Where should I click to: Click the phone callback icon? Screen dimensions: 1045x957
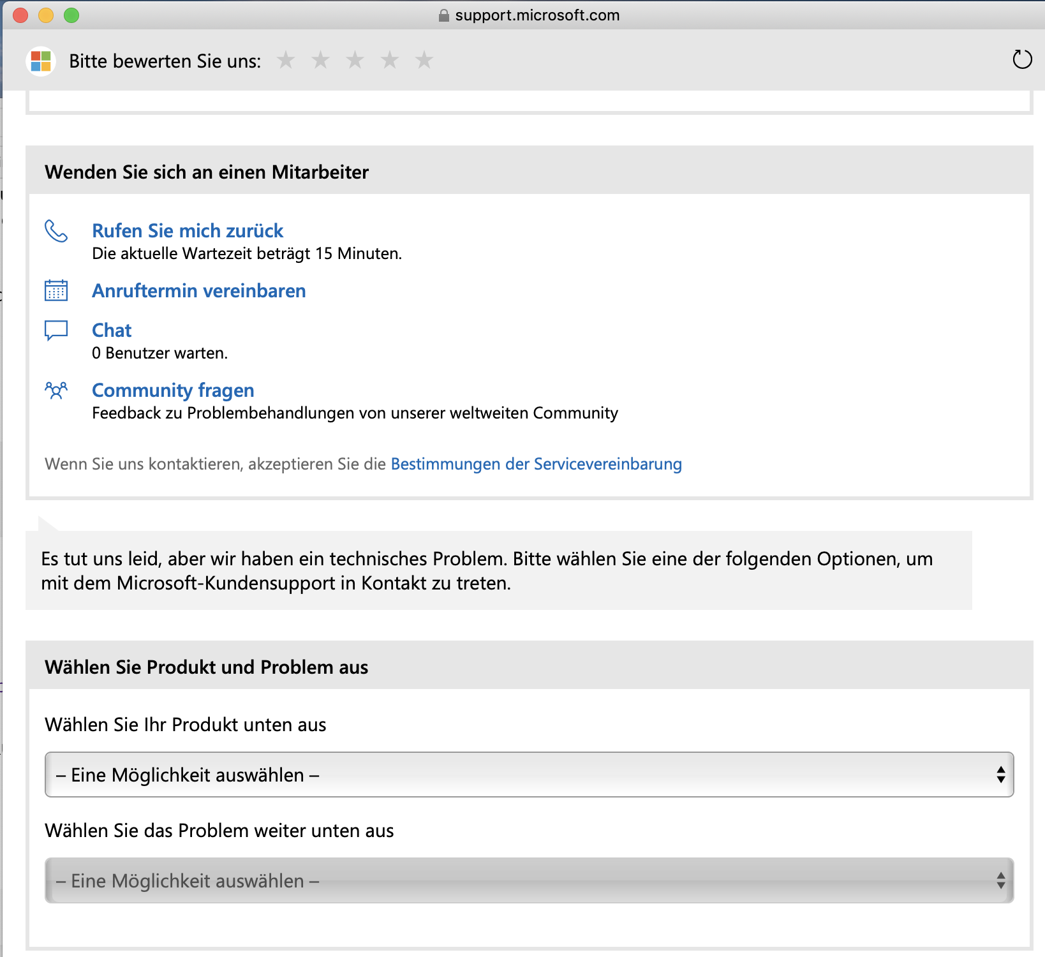click(x=56, y=231)
